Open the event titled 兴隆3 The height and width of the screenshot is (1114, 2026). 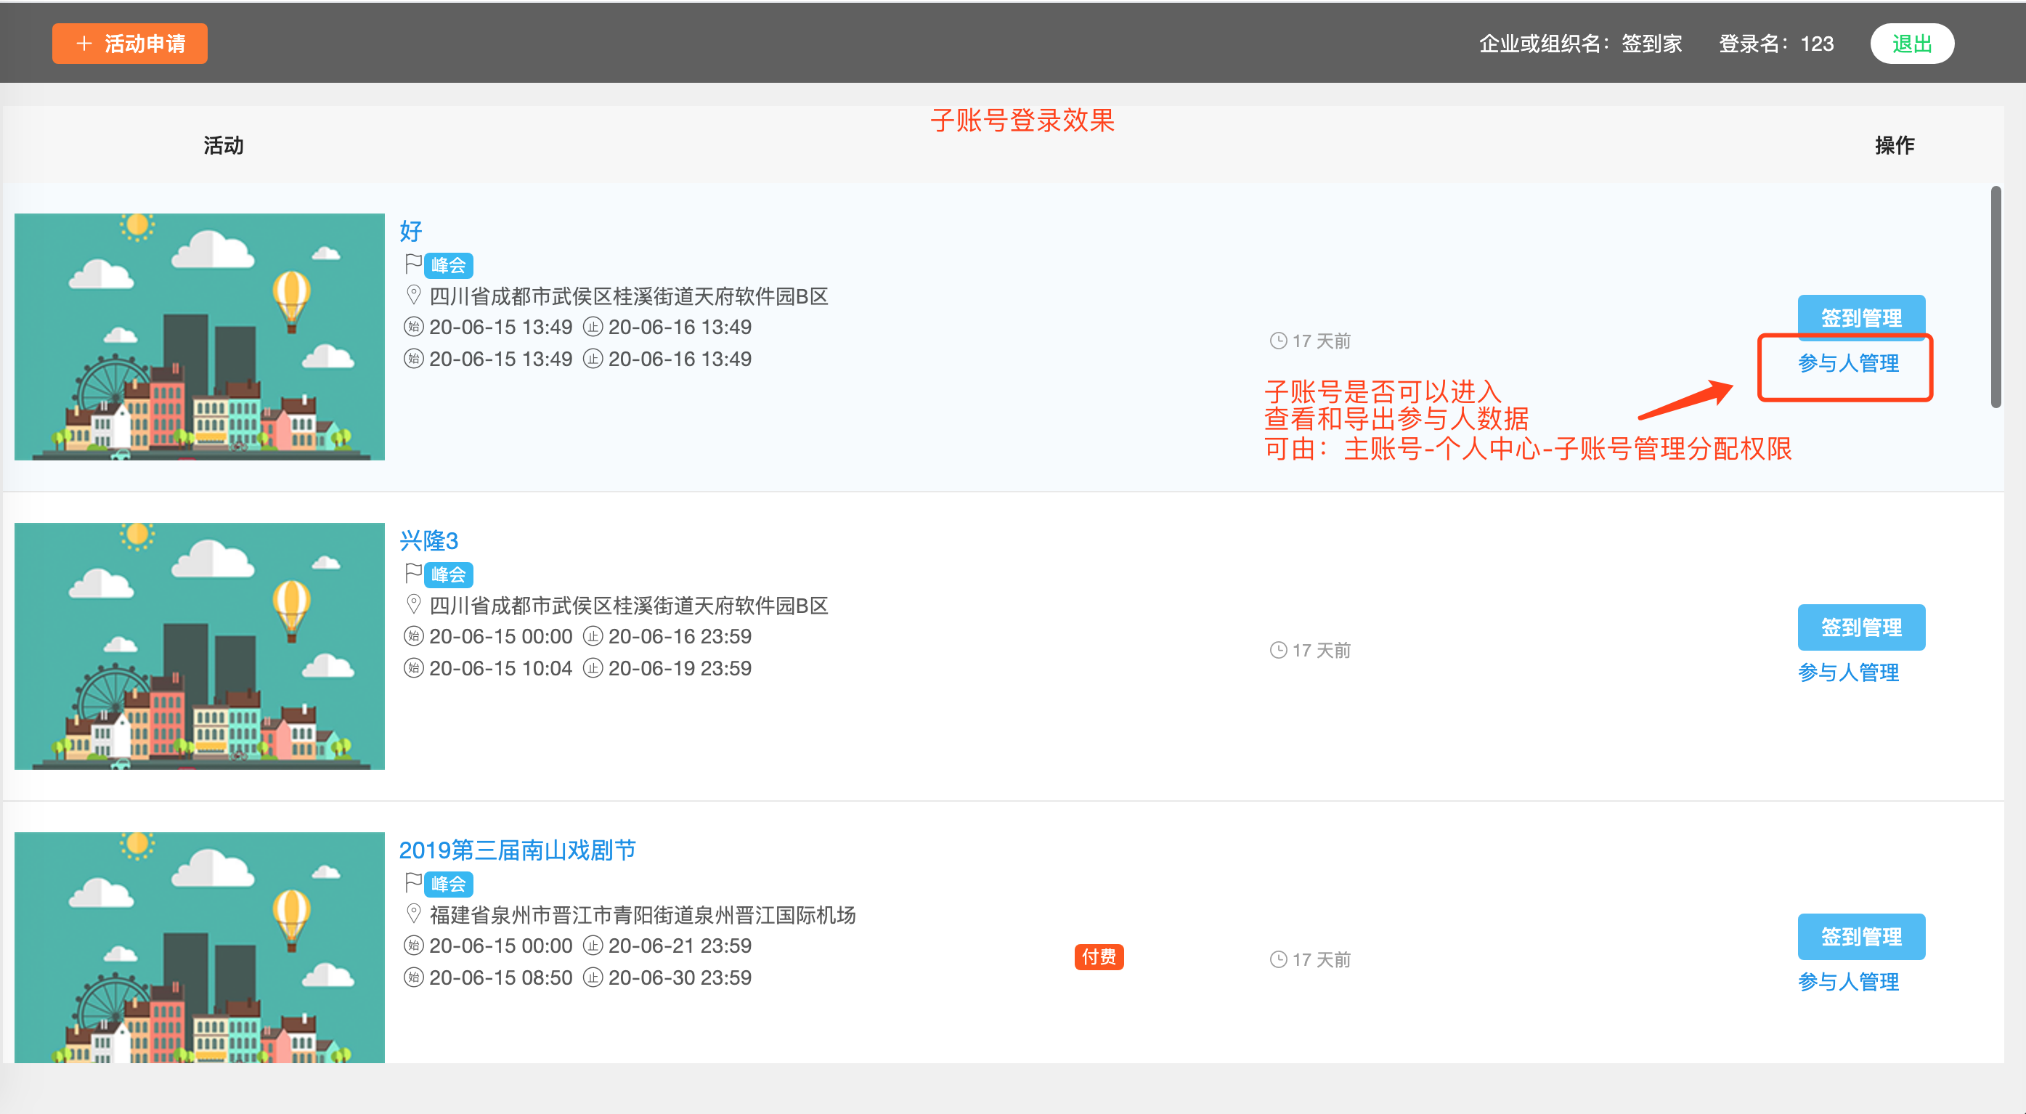pos(428,540)
